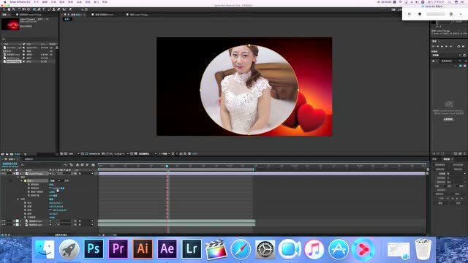Select the Pen tool

(39, 9)
